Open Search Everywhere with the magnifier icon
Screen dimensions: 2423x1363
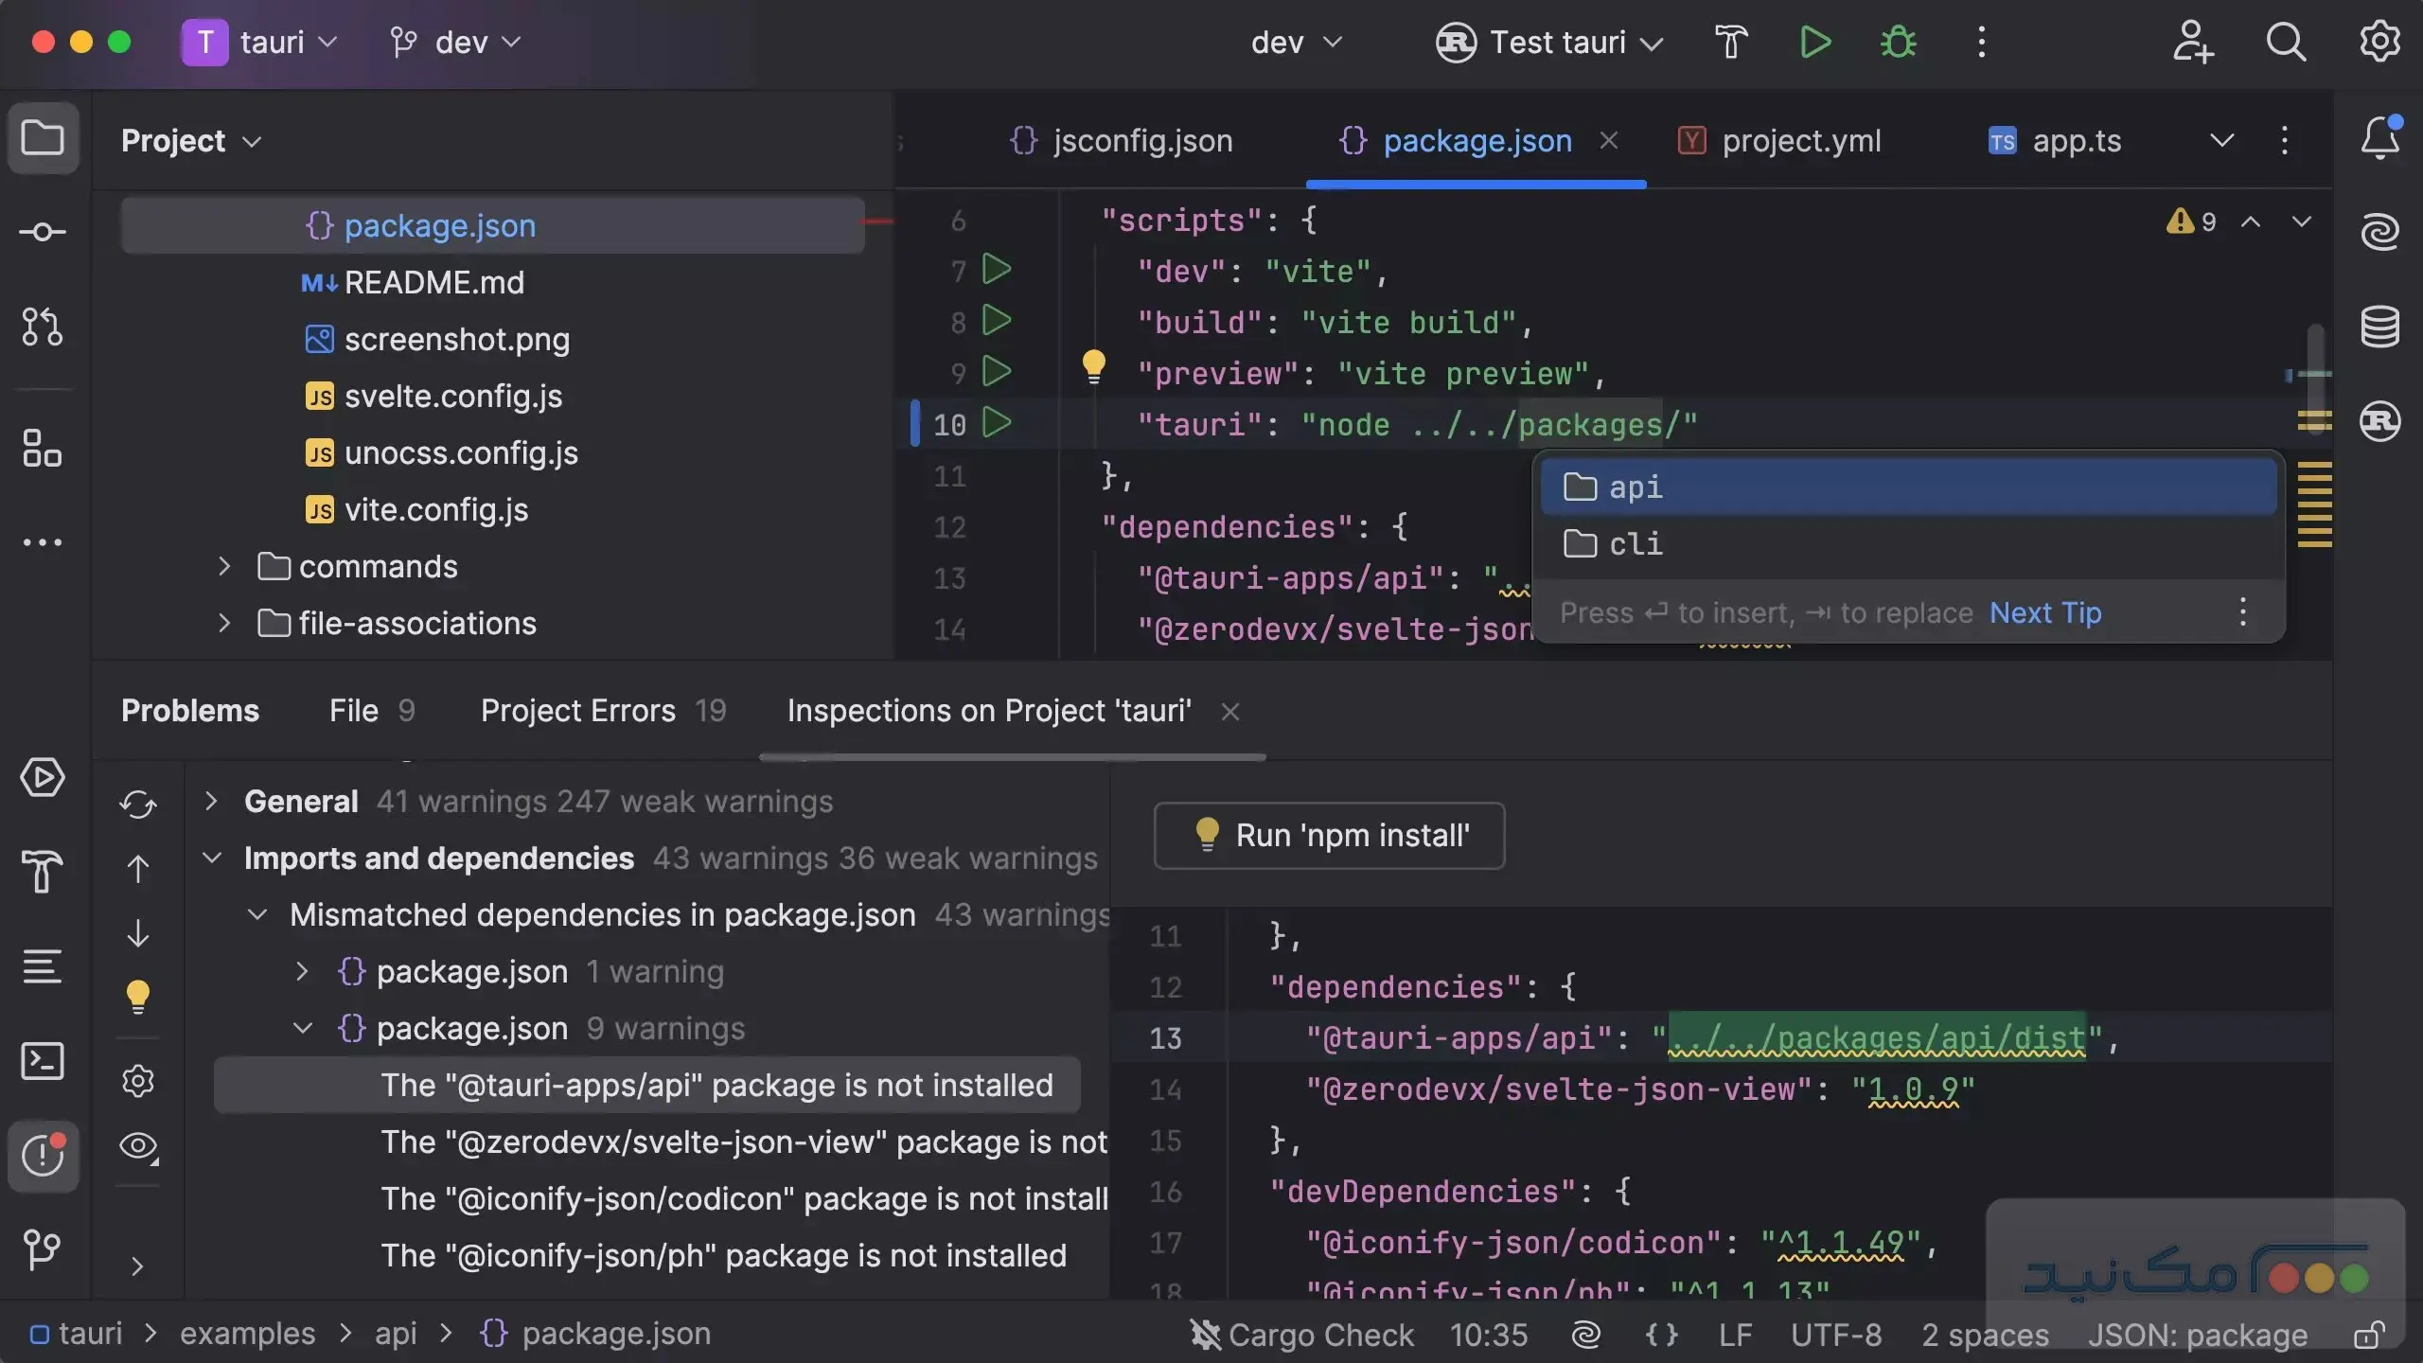[2287, 42]
